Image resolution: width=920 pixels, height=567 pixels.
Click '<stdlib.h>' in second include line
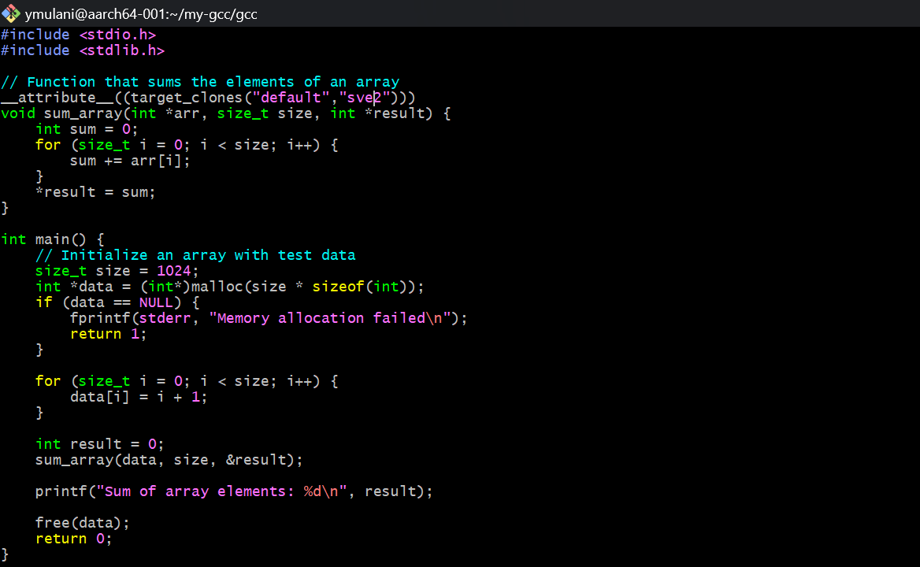click(122, 50)
